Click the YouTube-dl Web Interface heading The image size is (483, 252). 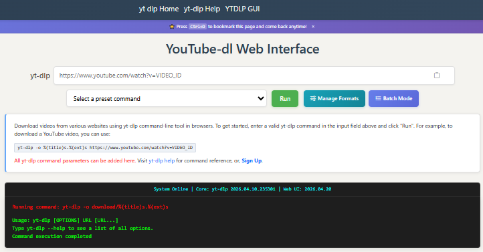point(242,49)
